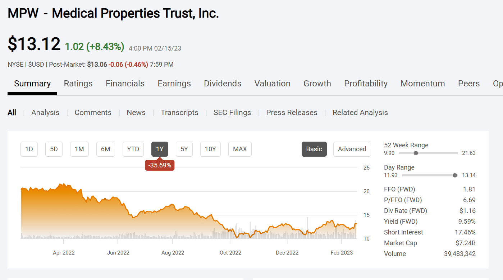Screen dimensions: 503x280
Task: Enable the Advanced chart mode
Action: pos(352,149)
